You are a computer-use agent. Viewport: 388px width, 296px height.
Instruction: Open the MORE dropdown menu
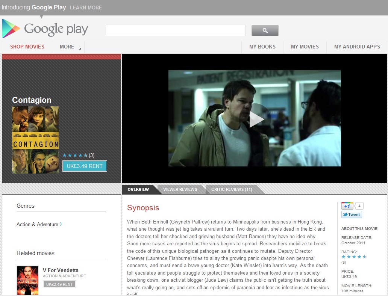coord(70,47)
